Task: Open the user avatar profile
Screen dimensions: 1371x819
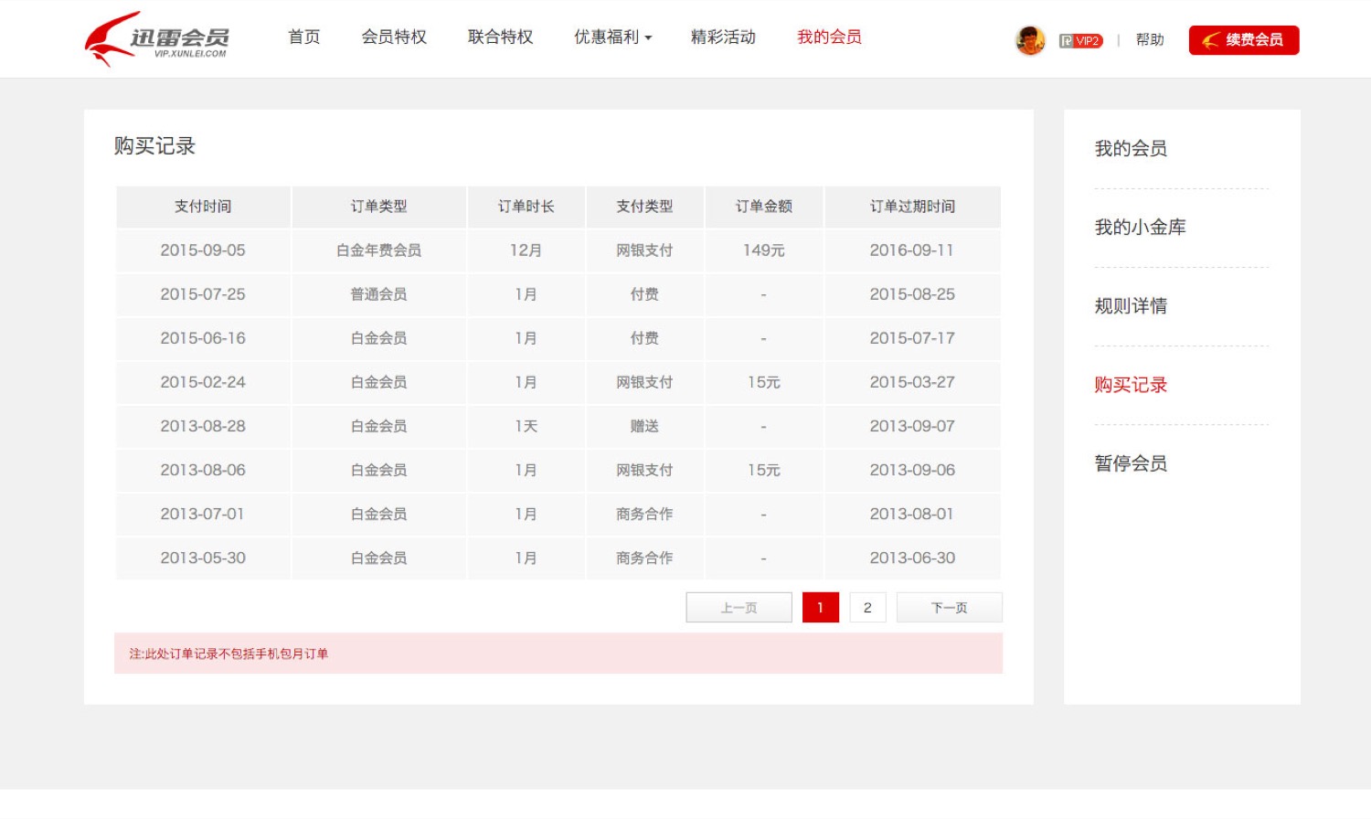Action: [x=1030, y=40]
